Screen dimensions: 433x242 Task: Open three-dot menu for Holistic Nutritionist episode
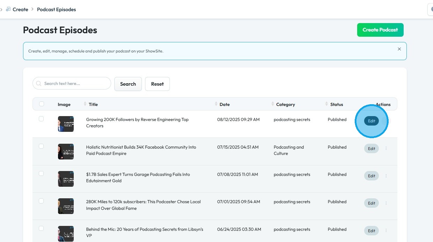point(386,148)
